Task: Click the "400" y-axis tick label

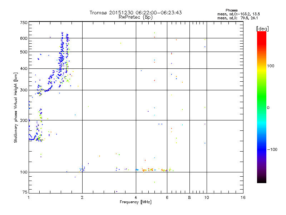Action: tap(24, 69)
